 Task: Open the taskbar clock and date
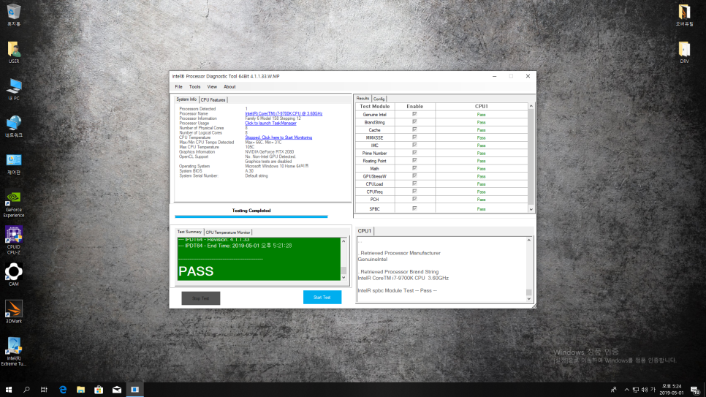[672, 390]
